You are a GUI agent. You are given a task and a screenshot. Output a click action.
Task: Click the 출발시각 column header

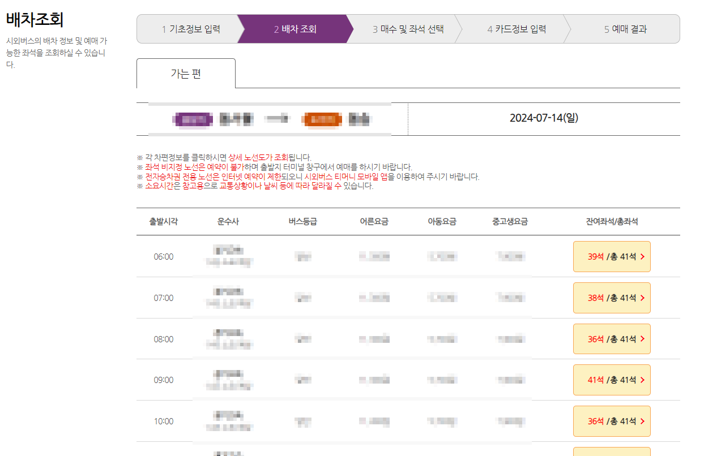[x=164, y=222]
